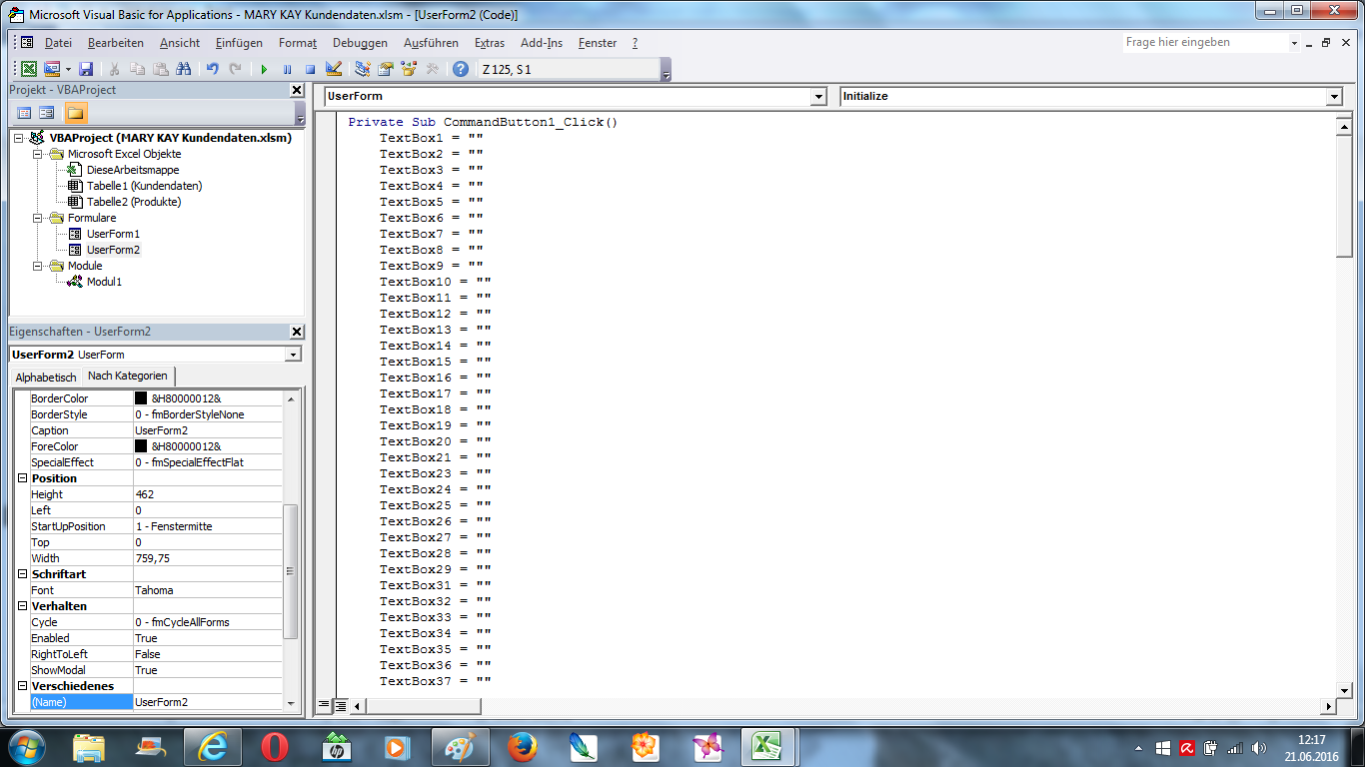This screenshot has height=767, width=1365.
Task: Open the Debuggen menu
Action: point(360,43)
